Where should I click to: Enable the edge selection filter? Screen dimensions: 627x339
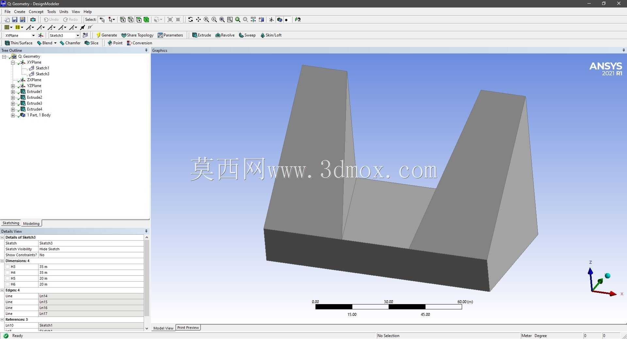tap(131, 20)
